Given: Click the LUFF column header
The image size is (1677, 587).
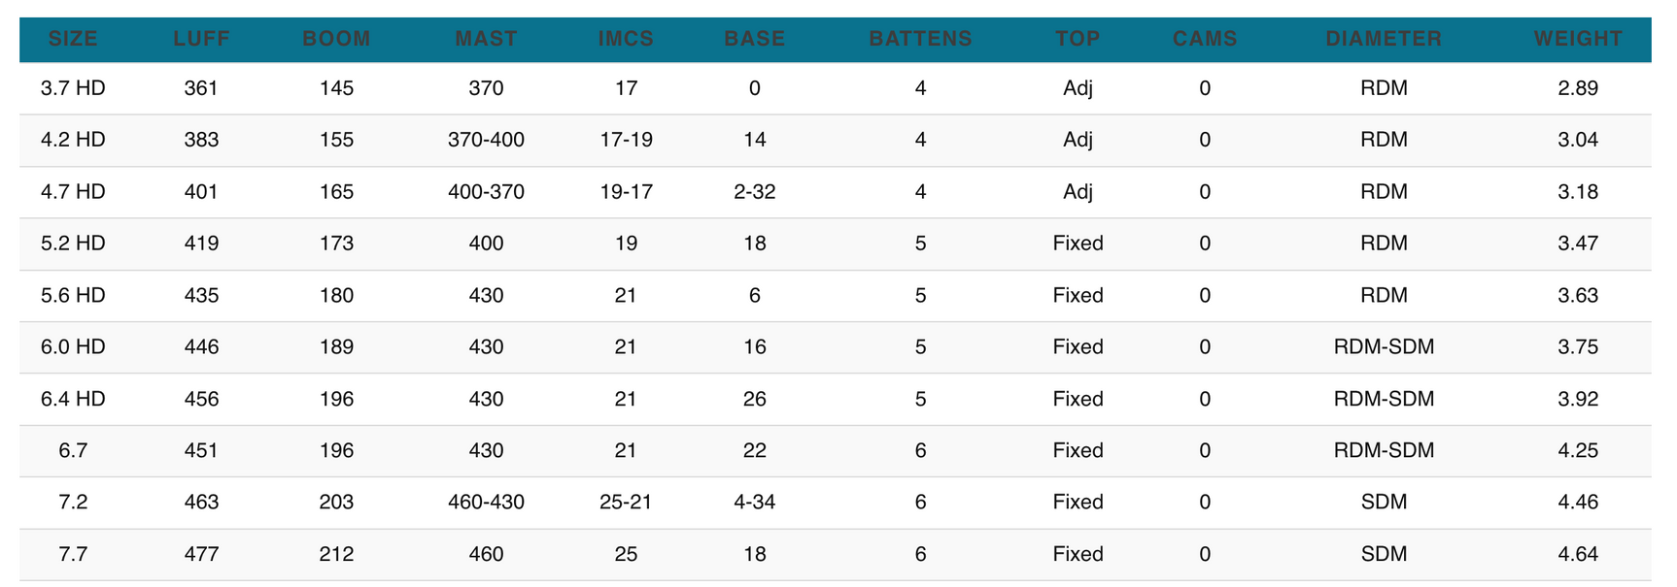Looking at the screenshot, I should tap(201, 39).
